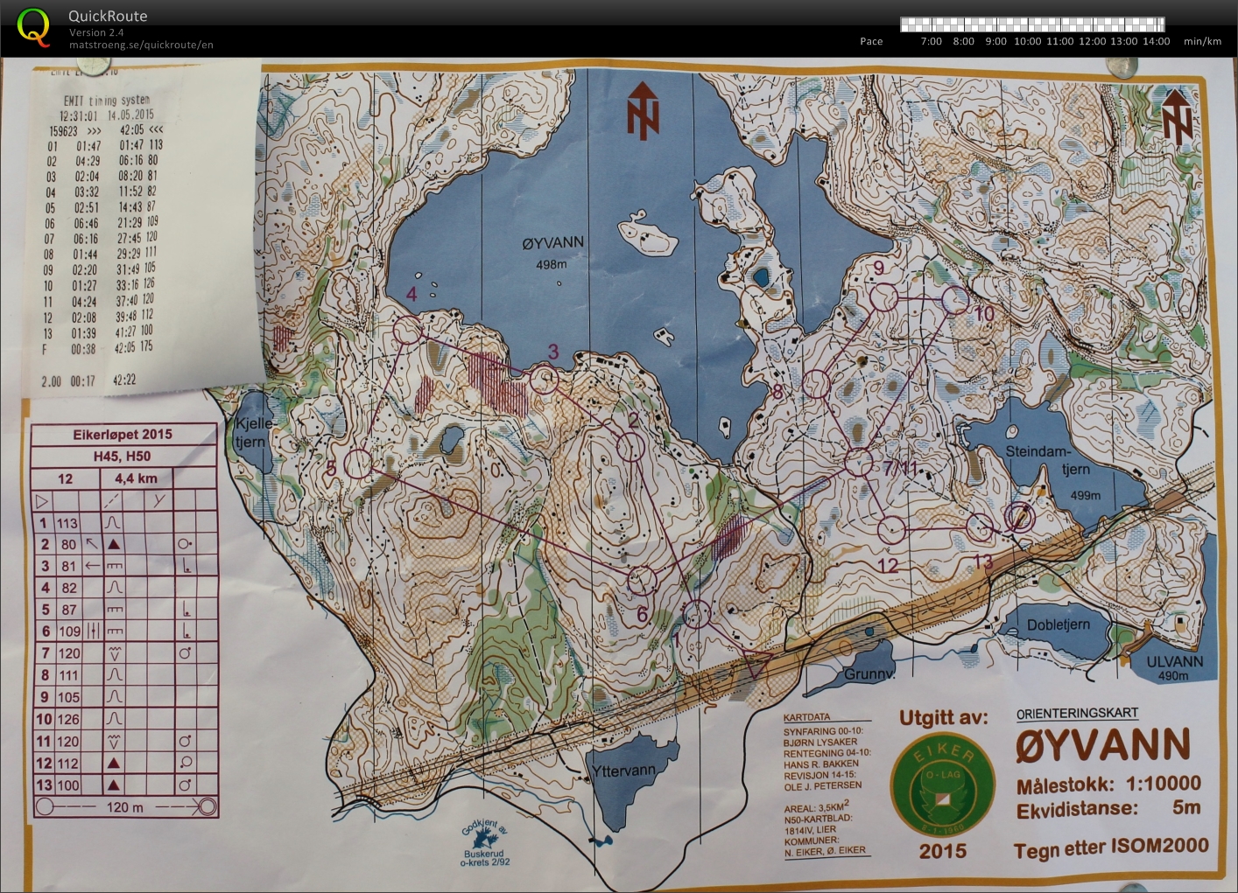This screenshot has width=1238, height=893.
Task: Click the 14:00 pace scale value
Action: coord(1156,41)
